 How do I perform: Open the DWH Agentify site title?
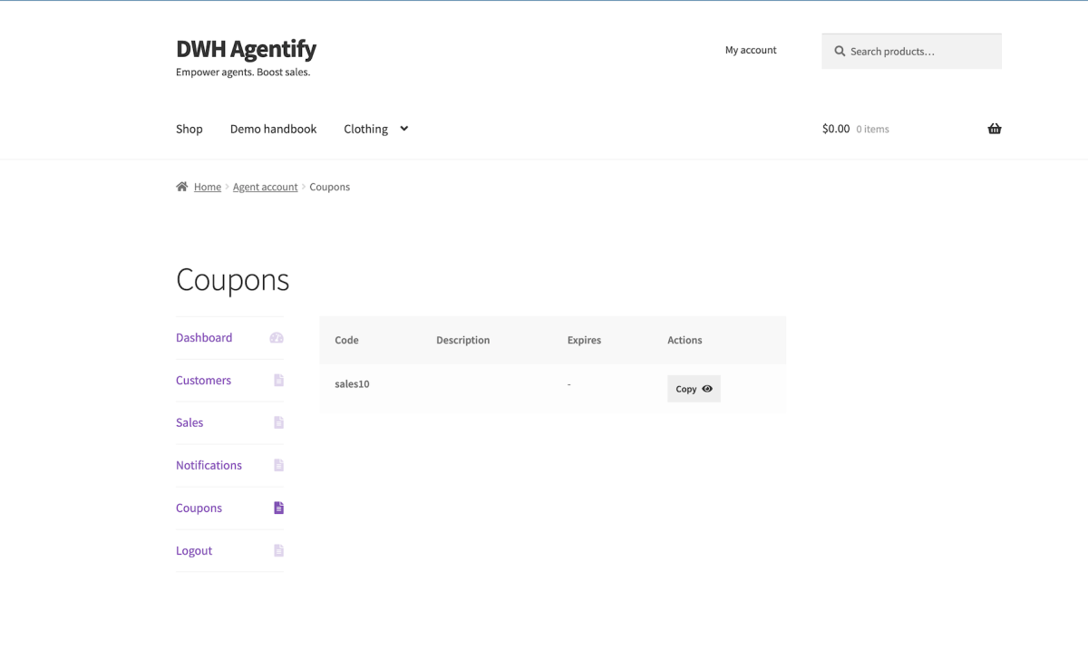pyautogui.click(x=246, y=48)
